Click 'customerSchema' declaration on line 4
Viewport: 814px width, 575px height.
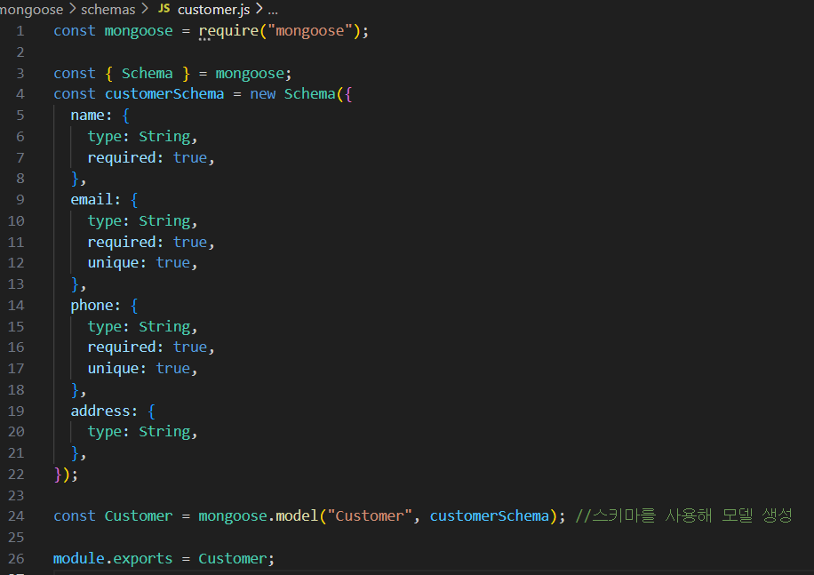(164, 94)
